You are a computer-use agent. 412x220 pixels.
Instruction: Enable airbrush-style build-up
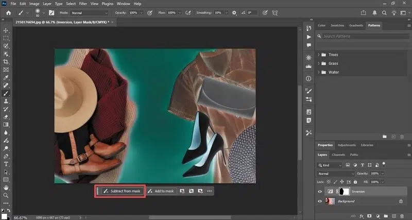pos(188,12)
